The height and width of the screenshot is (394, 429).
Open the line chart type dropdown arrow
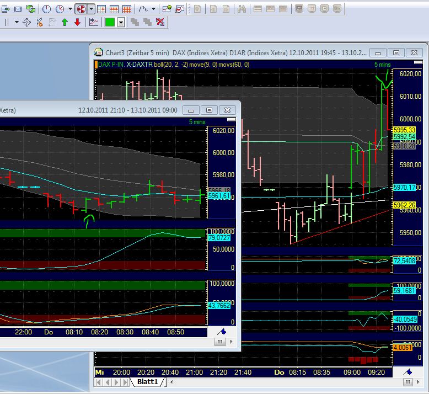point(154,9)
